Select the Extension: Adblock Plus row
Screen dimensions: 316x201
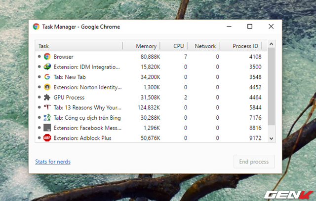pos(152,138)
